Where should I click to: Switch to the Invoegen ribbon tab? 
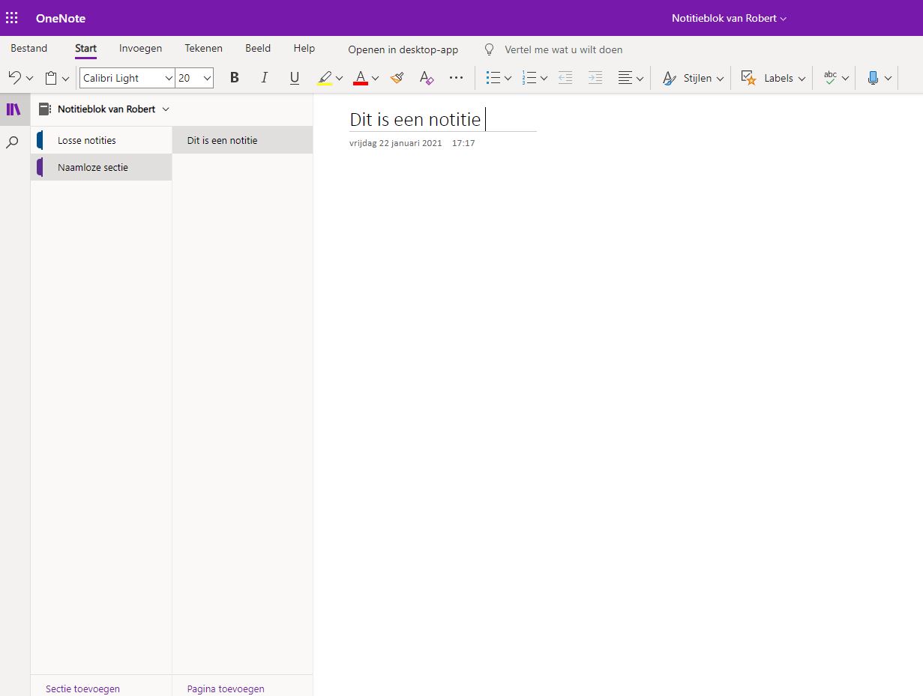(140, 48)
